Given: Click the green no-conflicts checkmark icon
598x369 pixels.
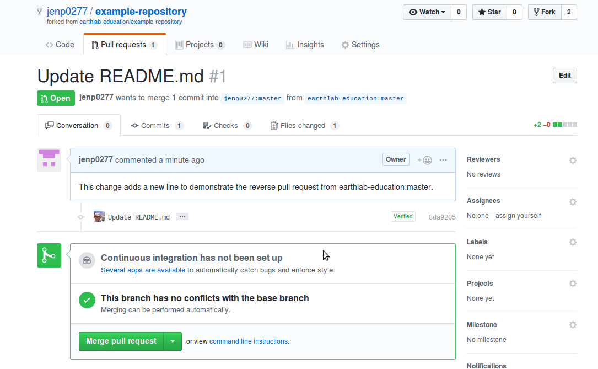Looking at the screenshot, I should (87, 300).
